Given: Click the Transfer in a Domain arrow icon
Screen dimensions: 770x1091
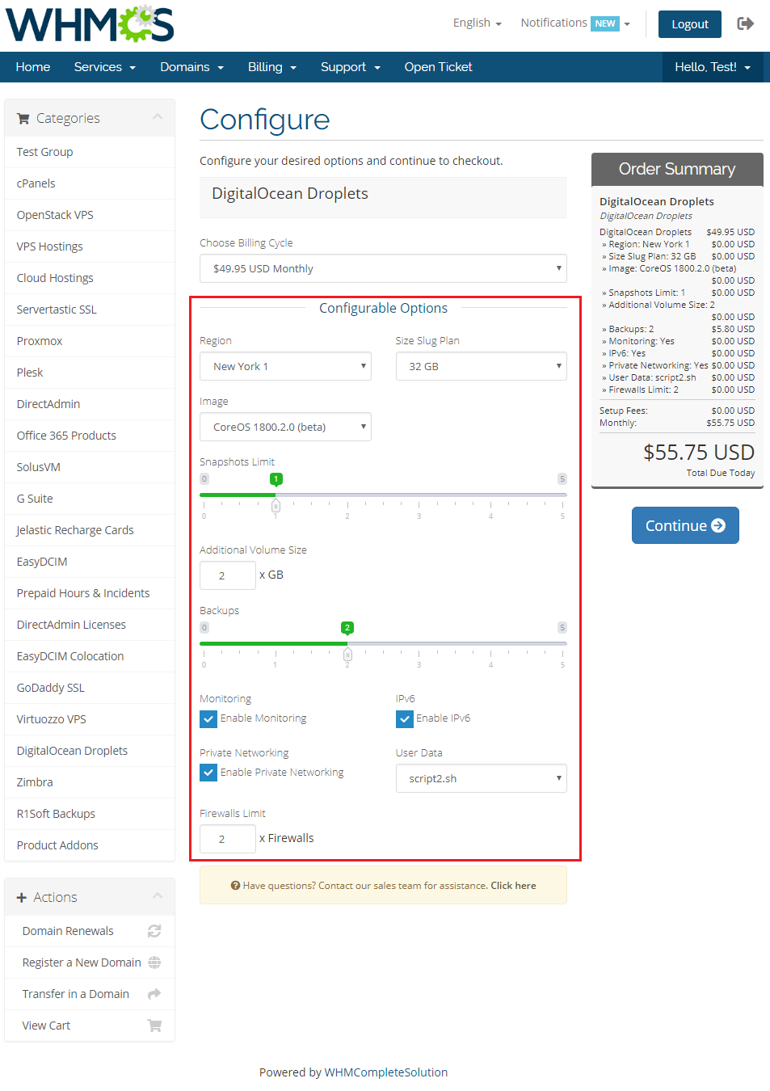Looking at the screenshot, I should pyautogui.click(x=154, y=994).
